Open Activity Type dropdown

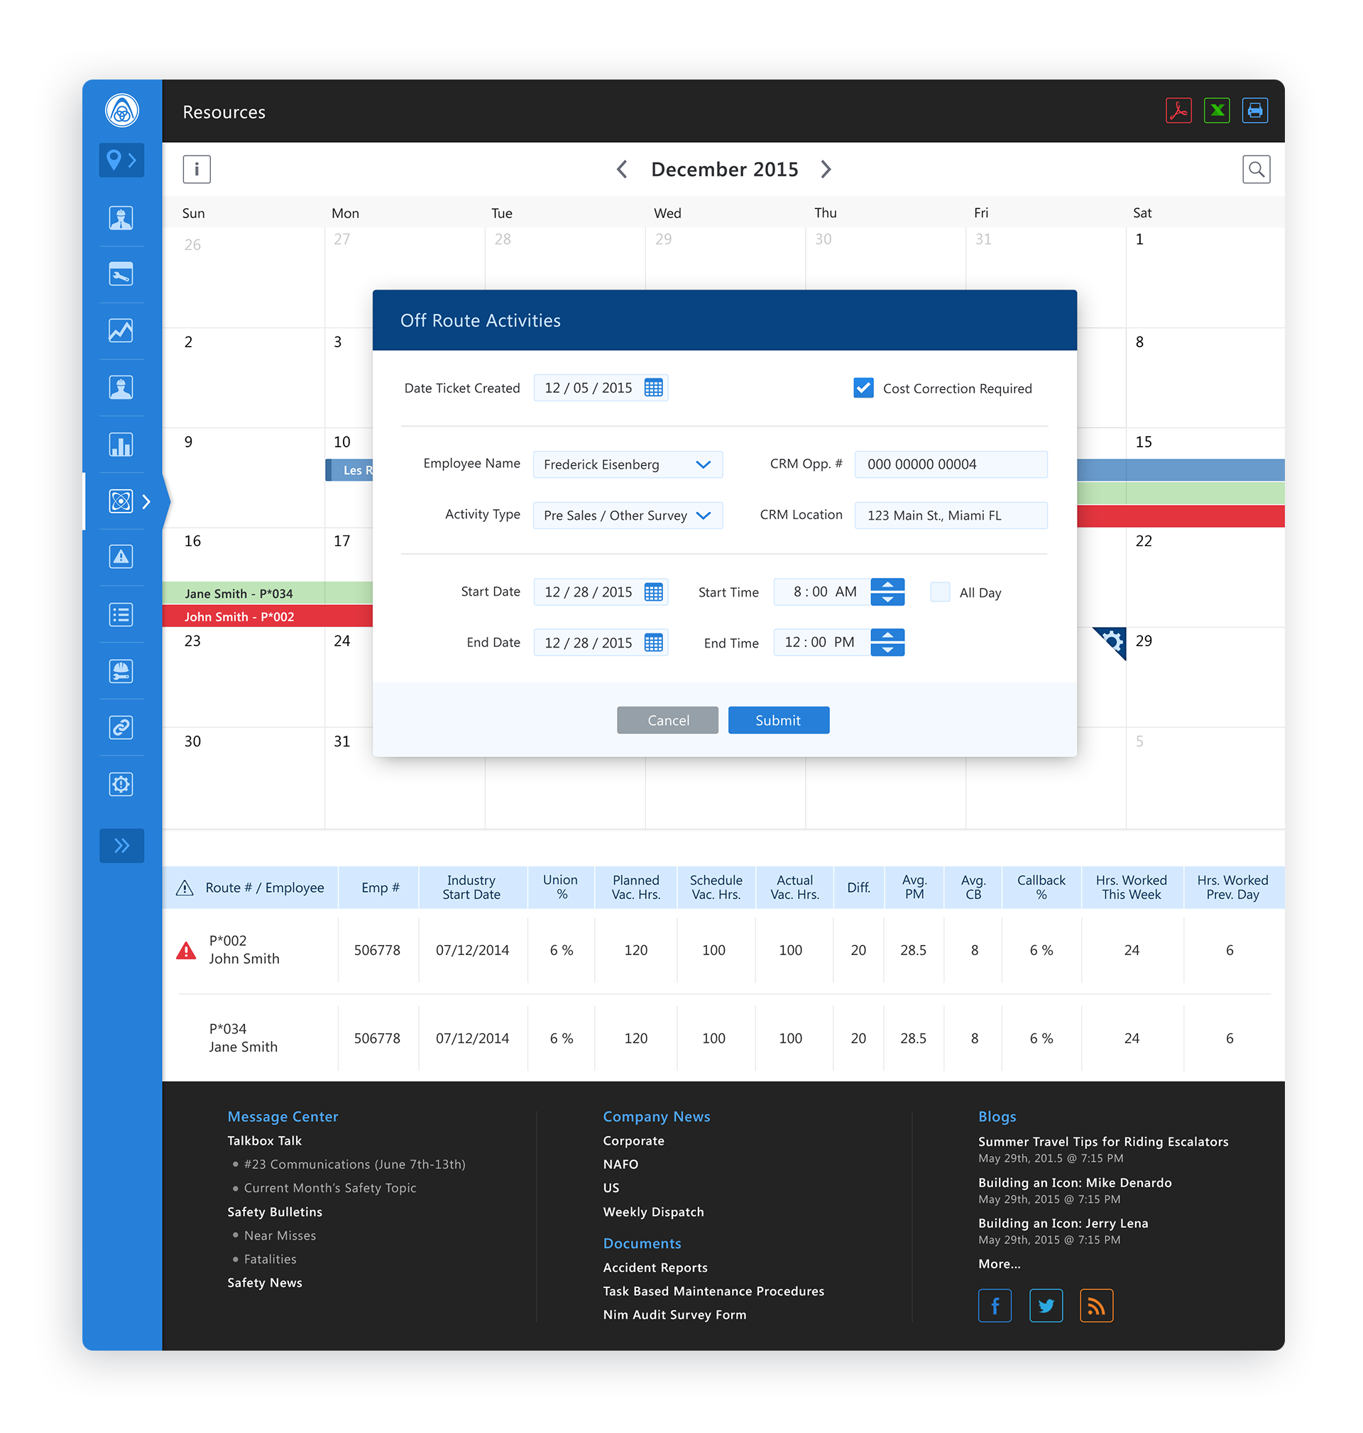click(x=628, y=516)
